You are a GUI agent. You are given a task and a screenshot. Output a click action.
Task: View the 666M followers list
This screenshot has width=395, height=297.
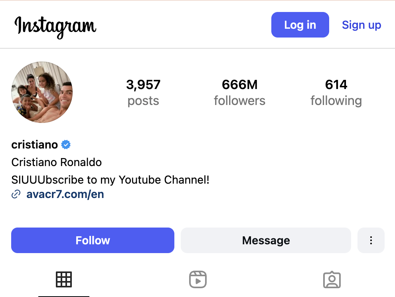[239, 92]
